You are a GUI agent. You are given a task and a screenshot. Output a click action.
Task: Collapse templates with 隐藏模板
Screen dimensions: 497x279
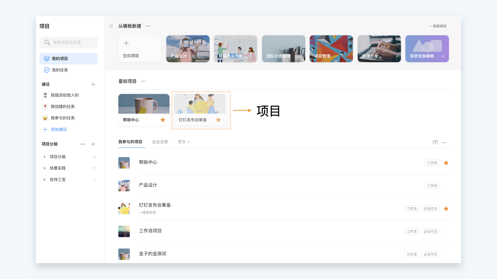pyautogui.click(x=438, y=26)
